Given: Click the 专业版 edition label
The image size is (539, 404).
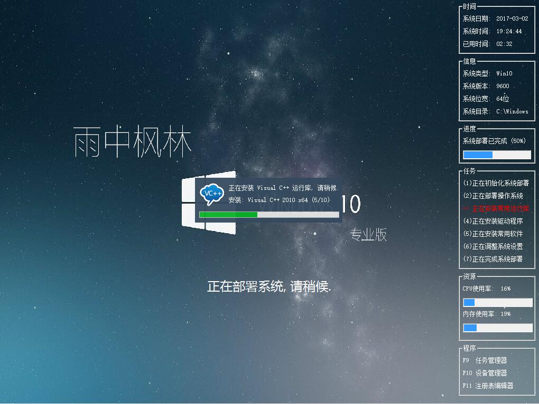Looking at the screenshot, I should click(x=368, y=235).
